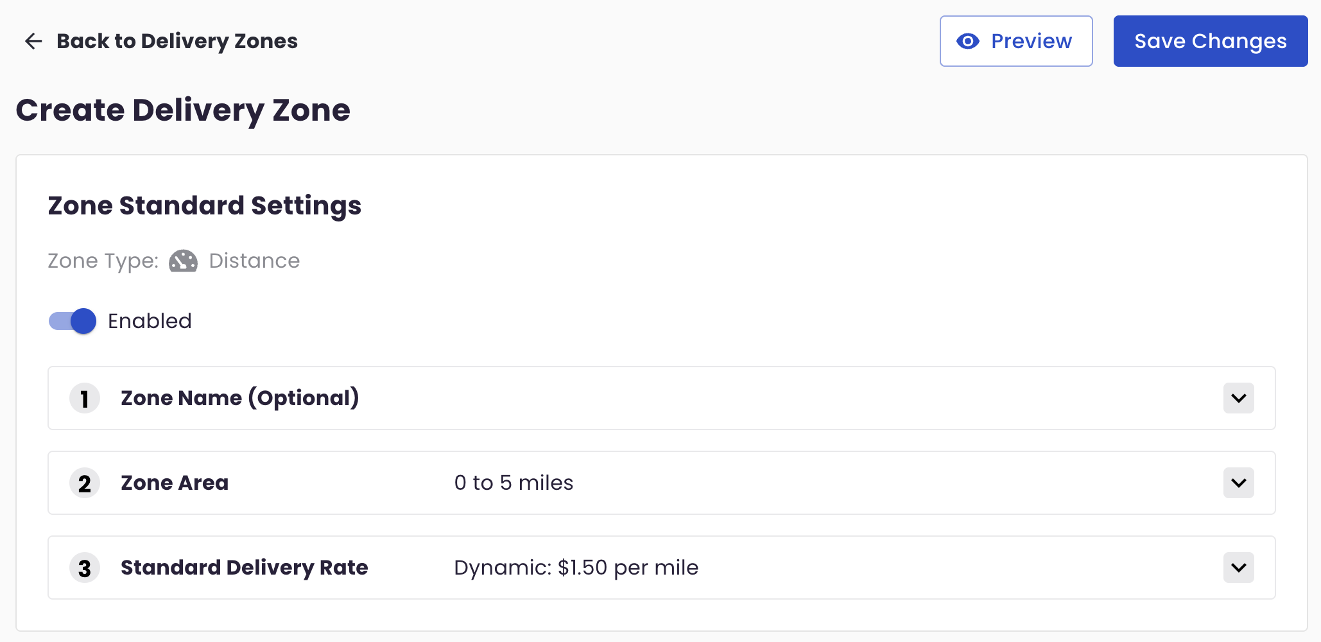Open the Zone Area section title

click(x=175, y=483)
